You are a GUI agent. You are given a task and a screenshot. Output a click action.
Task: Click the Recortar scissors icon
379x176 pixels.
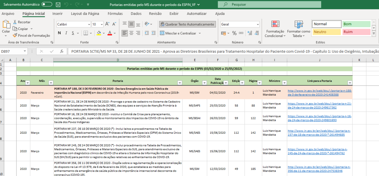(15, 22)
